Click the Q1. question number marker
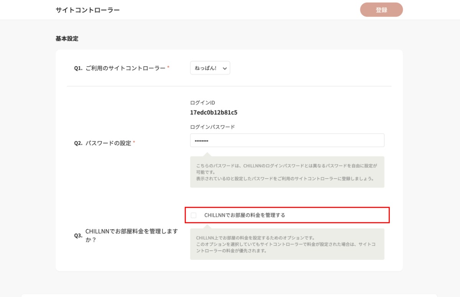Screen dimensions: 460x297 (x=78, y=68)
